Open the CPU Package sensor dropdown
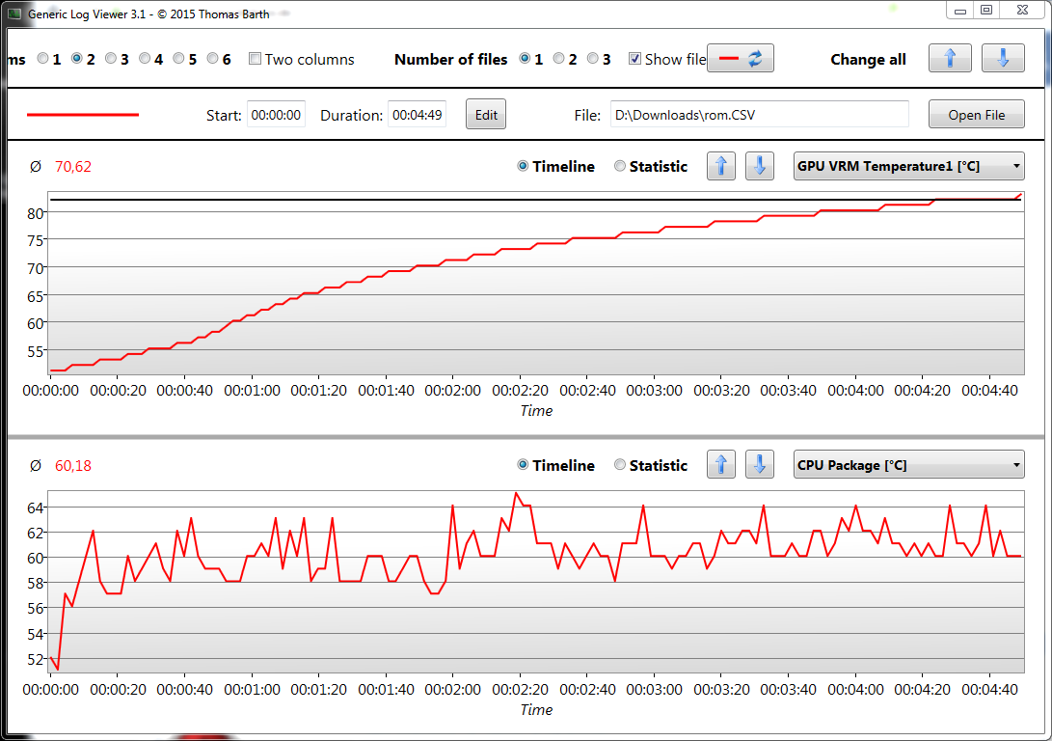This screenshot has height=741, width=1052. point(908,465)
